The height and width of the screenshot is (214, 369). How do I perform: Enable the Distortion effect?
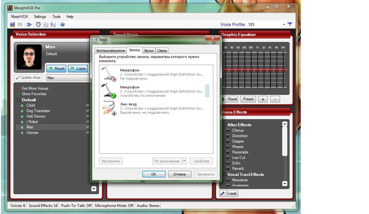(228, 136)
